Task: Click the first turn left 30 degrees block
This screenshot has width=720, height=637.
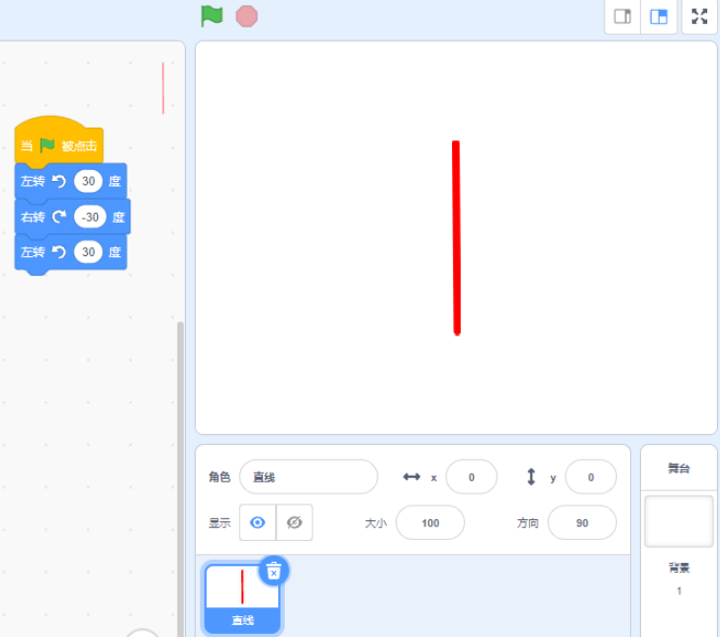Action: point(71,181)
